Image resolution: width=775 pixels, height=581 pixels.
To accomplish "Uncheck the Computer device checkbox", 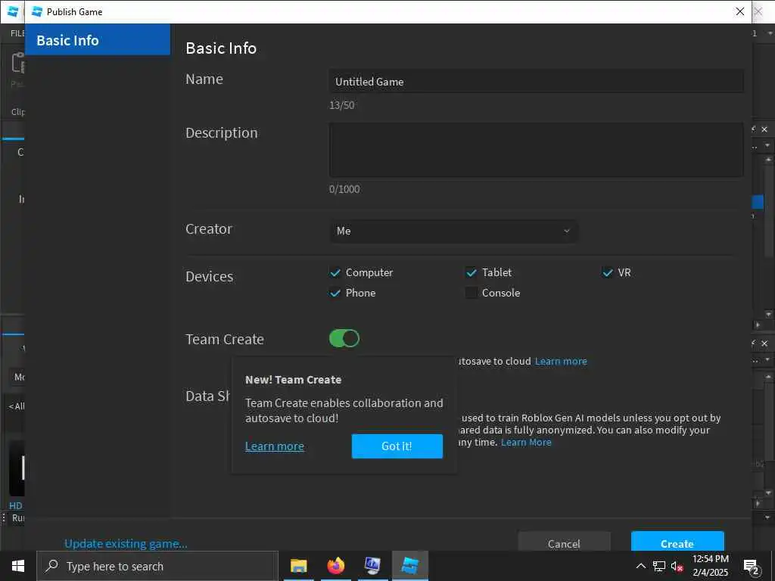I will (x=335, y=272).
